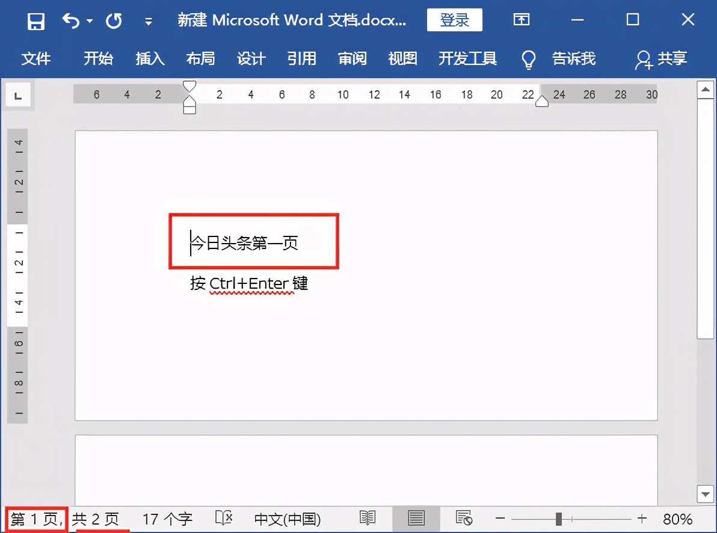This screenshot has height=533, width=717.
Task: Click the left indent square marker on ruler
Action: tap(189, 110)
